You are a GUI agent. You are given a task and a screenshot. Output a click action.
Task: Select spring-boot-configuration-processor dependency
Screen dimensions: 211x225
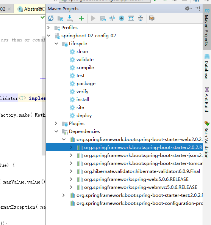click(139, 203)
